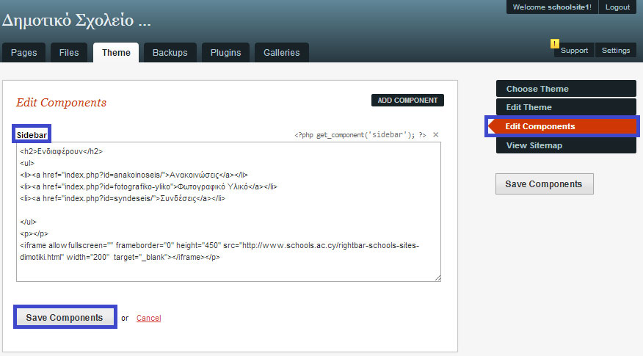Click the yellow exclamation alert icon
The width and height of the screenshot is (643, 356).
(x=555, y=43)
